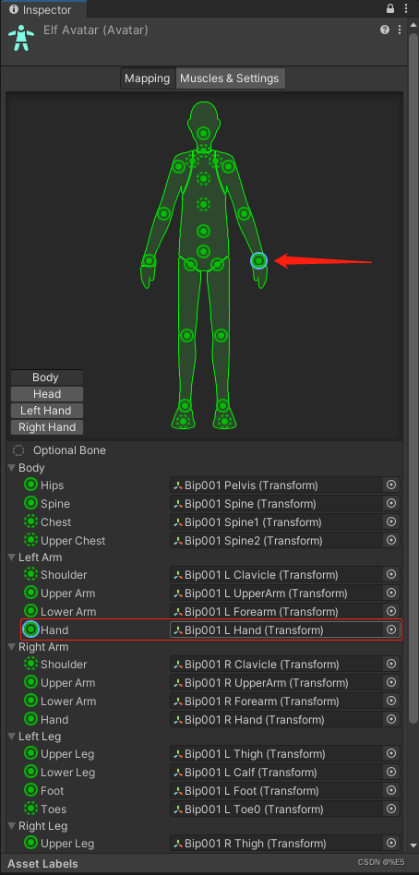Collapse the Right Arm section
Viewport: 419px width, 875px height.
[x=12, y=647]
